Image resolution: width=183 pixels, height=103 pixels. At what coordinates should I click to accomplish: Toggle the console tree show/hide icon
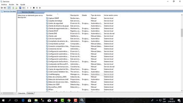coord(9,8)
